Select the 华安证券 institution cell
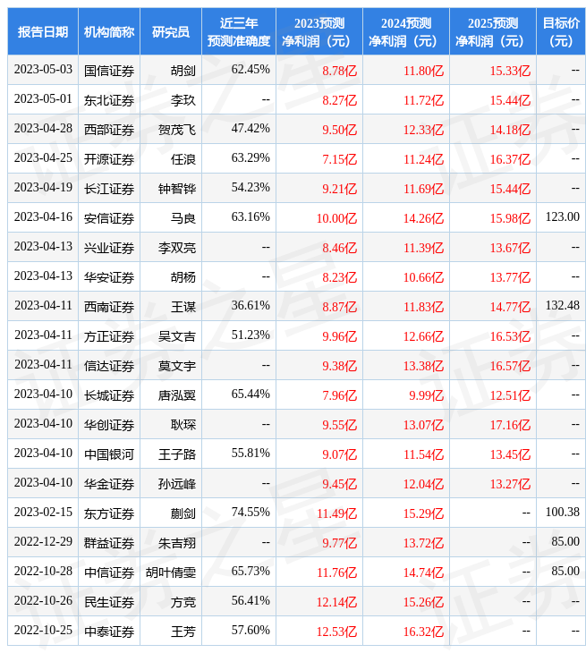 click(109, 277)
